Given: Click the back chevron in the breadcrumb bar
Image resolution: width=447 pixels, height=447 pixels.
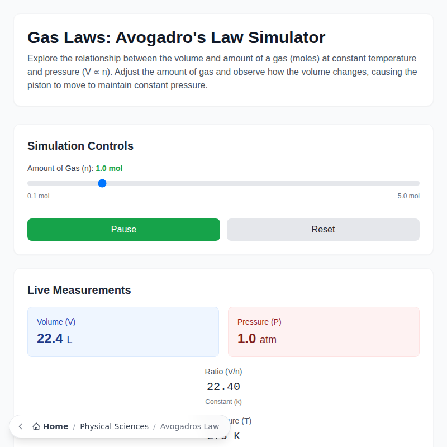Looking at the screenshot, I should pyautogui.click(x=20, y=426).
